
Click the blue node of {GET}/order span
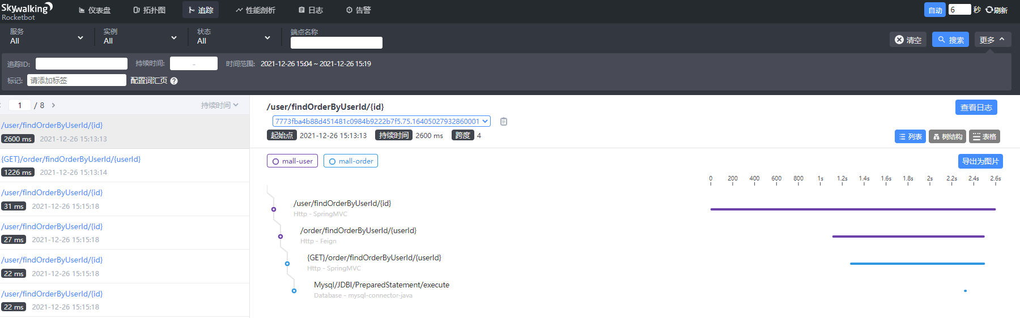click(287, 264)
